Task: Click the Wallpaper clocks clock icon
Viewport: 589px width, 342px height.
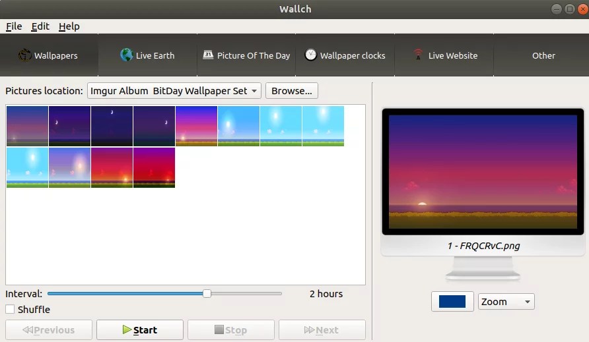Action: pyautogui.click(x=310, y=55)
